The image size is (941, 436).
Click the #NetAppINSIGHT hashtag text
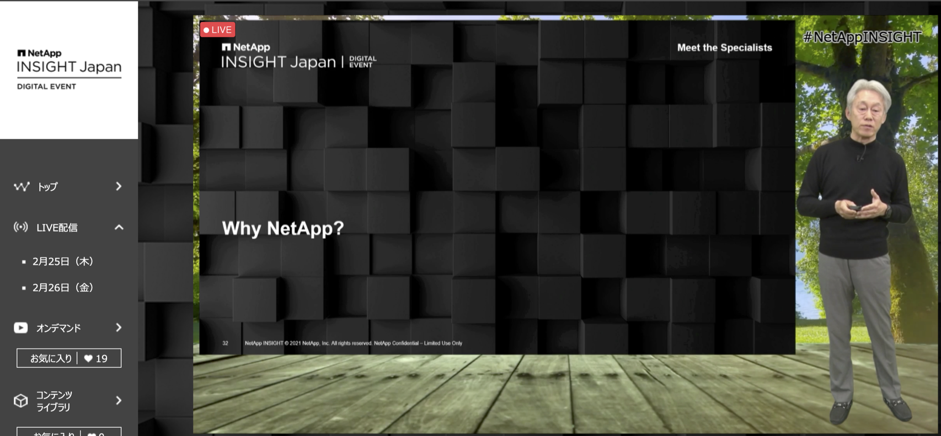point(862,37)
